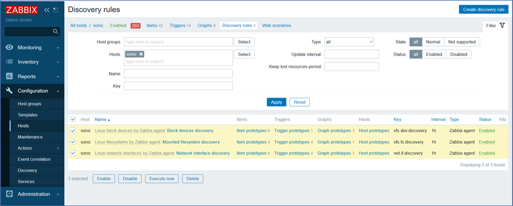This screenshot has width=513, height=206.
Task: Click the Inventory list icon
Action: (10, 62)
